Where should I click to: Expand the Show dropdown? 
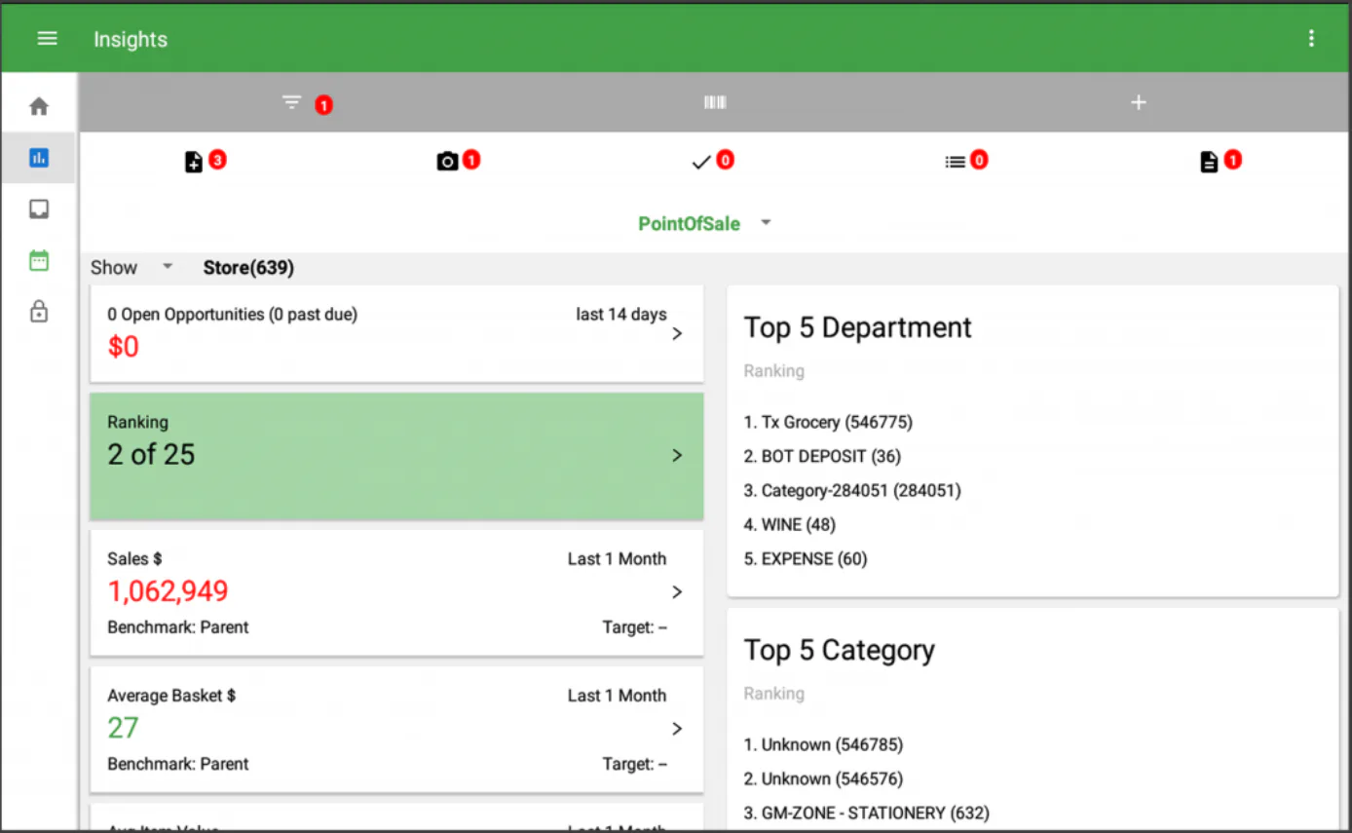coord(132,266)
